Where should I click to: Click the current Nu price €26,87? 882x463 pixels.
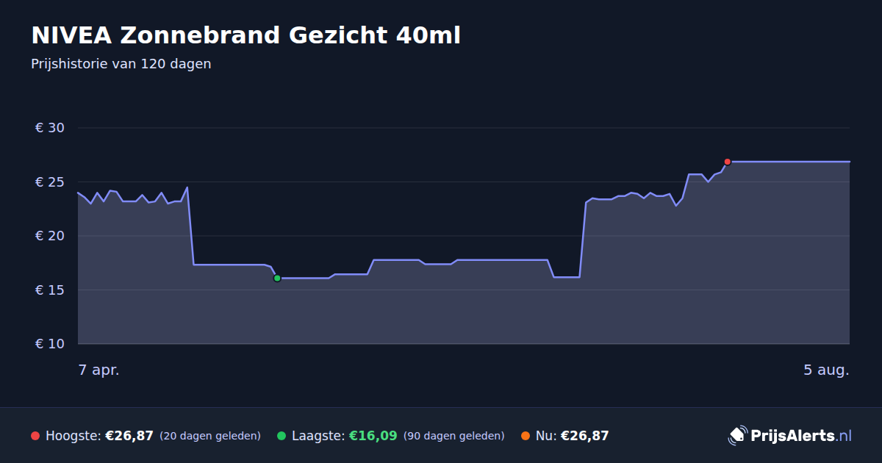584,436
